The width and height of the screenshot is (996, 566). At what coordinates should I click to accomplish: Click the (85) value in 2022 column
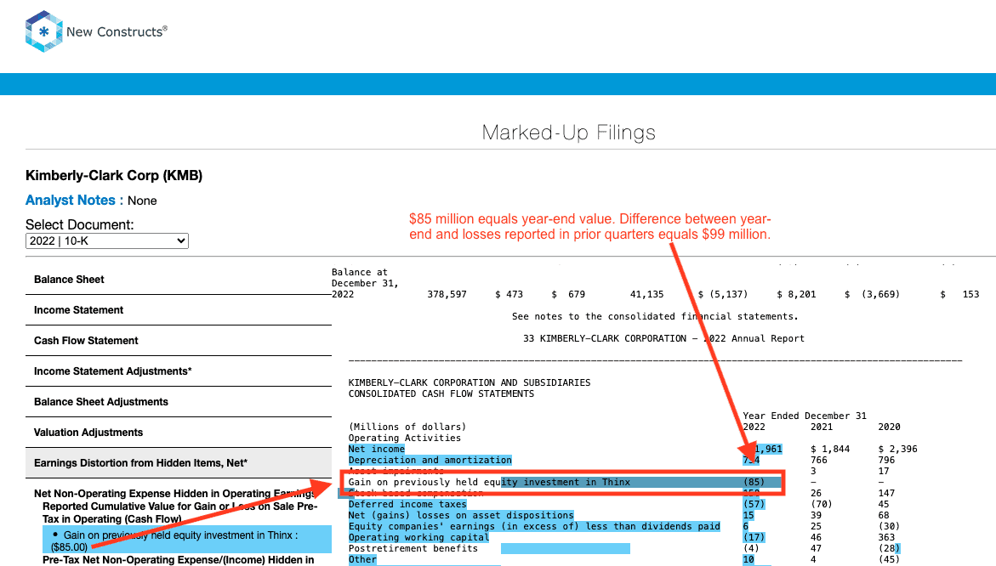(x=754, y=482)
